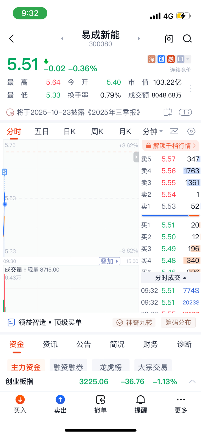
Task: Switch to the 公告 tab
Action: tap(84, 344)
